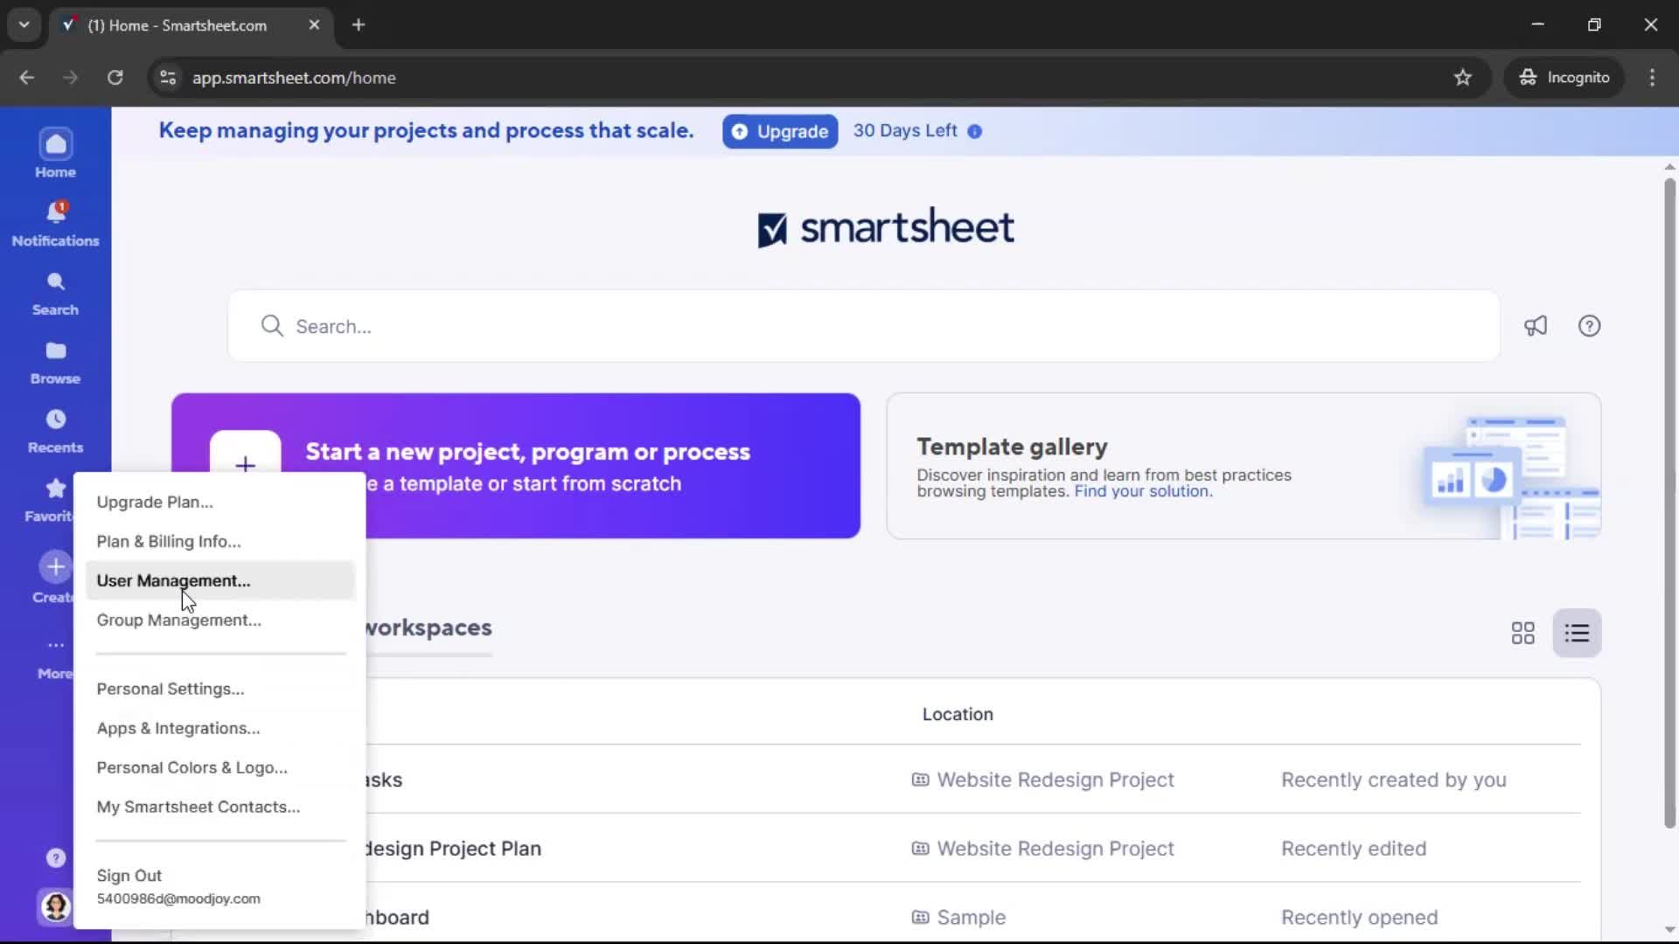The image size is (1679, 944).
Task: Click the info icon beside 30 Days Left
Action: click(x=975, y=131)
